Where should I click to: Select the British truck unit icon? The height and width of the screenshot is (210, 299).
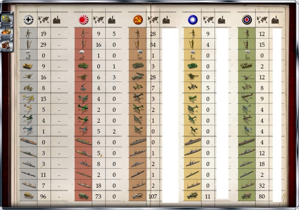(246, 195)
